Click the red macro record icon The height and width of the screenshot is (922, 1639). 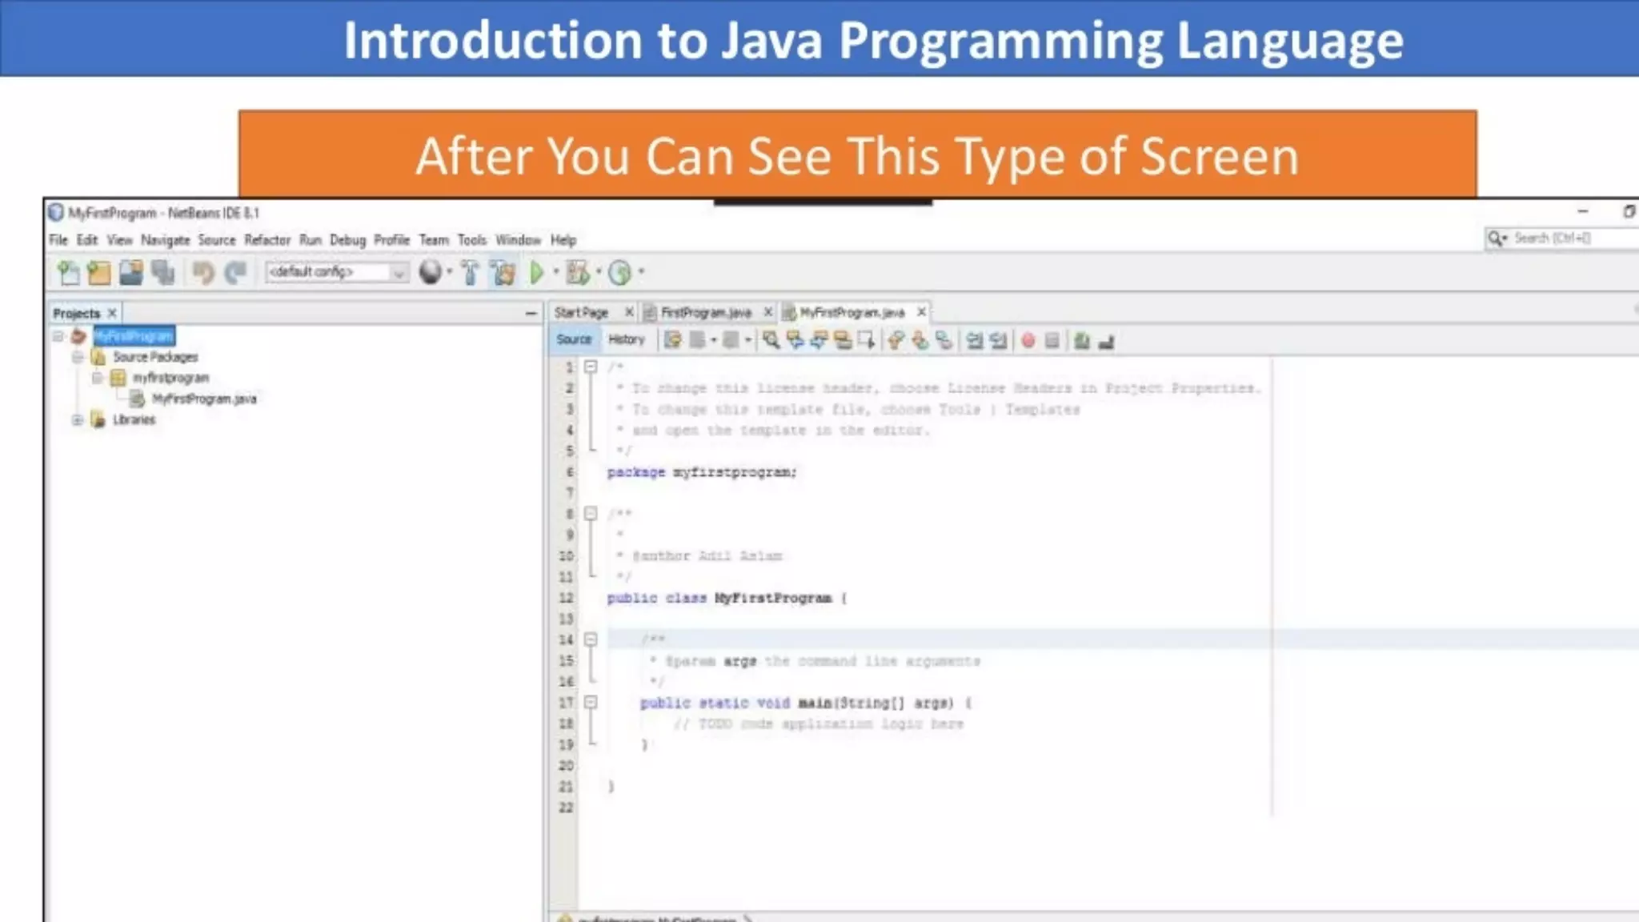(1028, 341)
